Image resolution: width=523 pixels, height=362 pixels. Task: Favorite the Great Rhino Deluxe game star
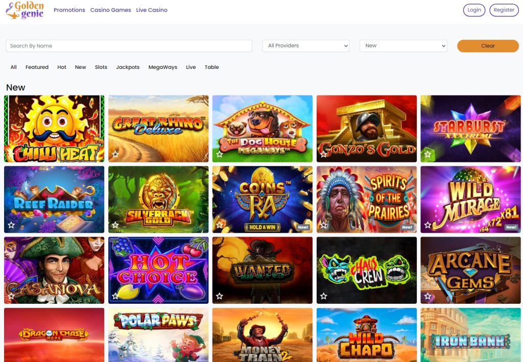pos(115,154)
